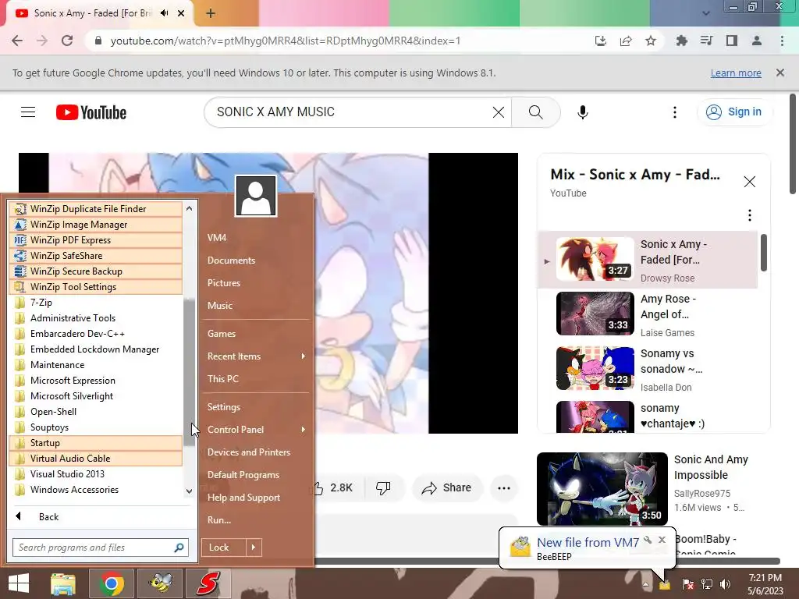799x599 pixels.
Task: Open WinZip Tool Settings
Action: pyautogui.click(x=96, y=287)
